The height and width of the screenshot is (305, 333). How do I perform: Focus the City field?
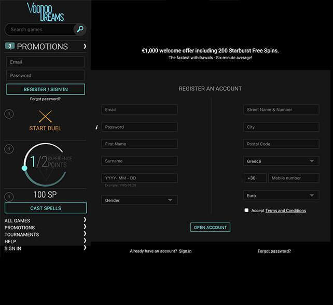pos(281,127)
